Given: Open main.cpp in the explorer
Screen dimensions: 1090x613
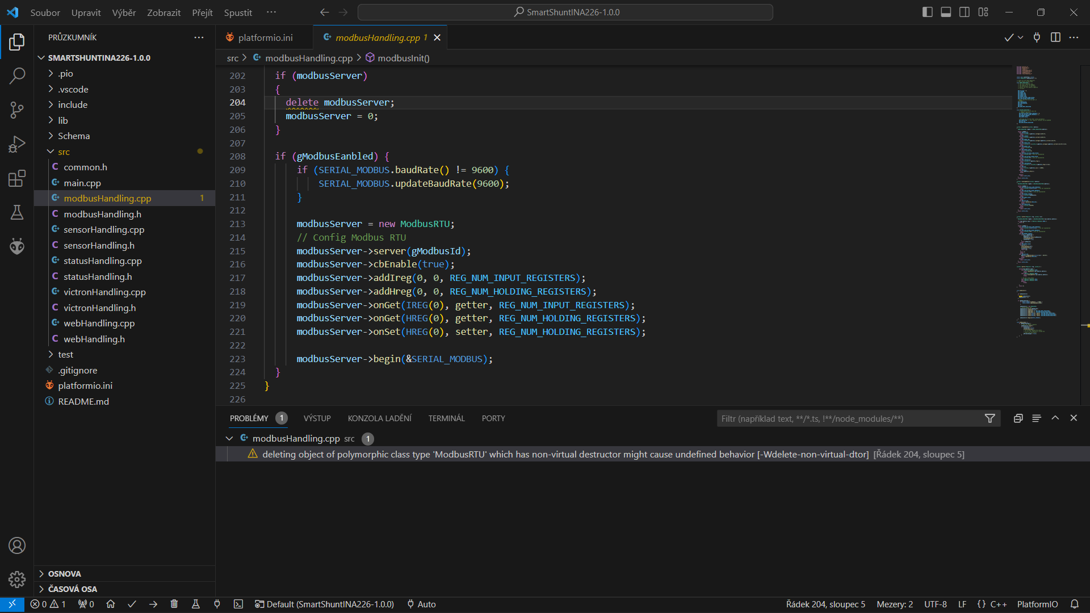Looking at the screenshot, I should click(82, 183).
